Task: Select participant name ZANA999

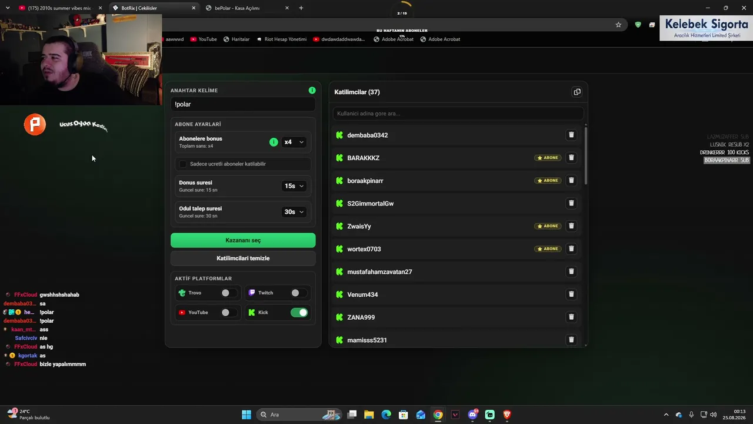Action: click(x=361, y=317)
